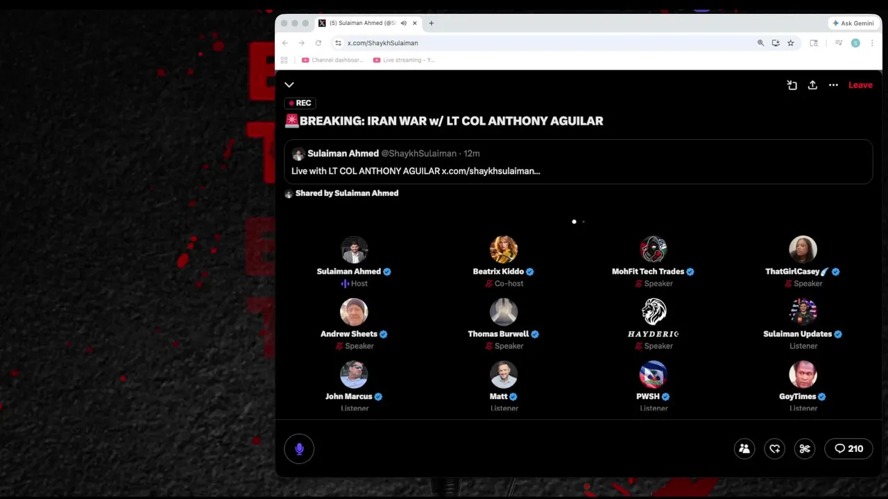Open the Channel dashboard bookmark
This screenshot has width=888, height=499.
coord(332,60)
